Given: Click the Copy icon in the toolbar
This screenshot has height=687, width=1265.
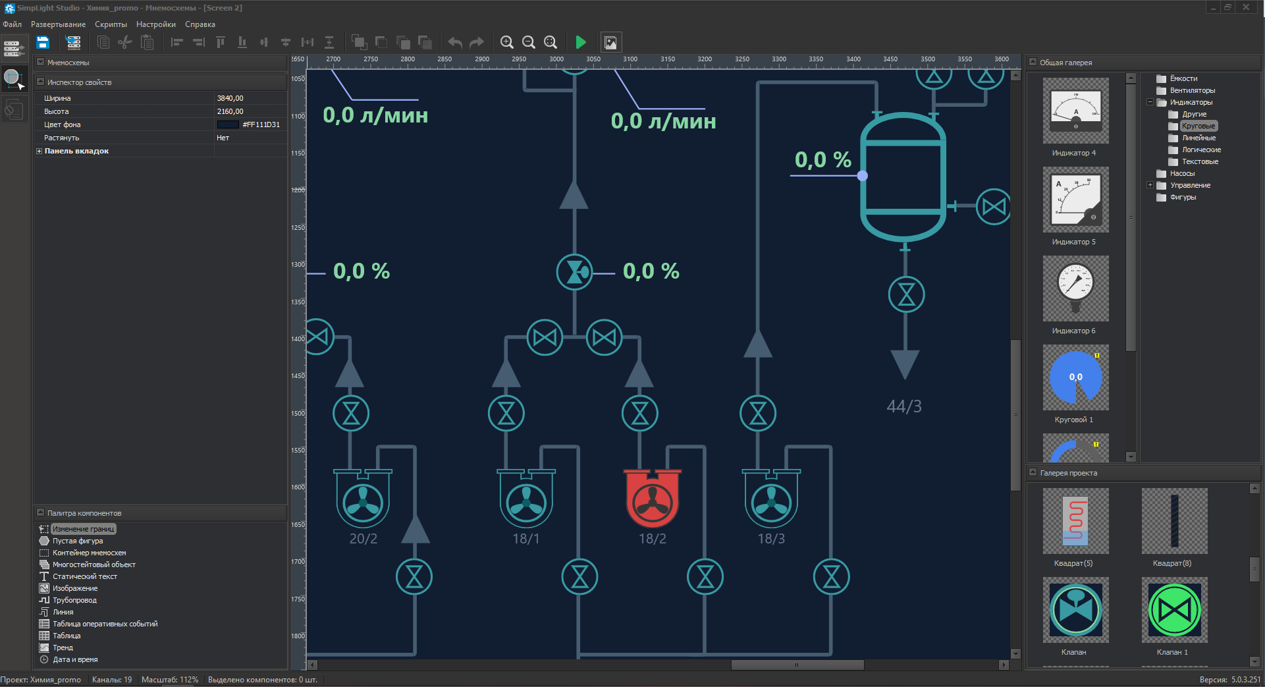Looking at the screenshot, I should click(103, 43).
